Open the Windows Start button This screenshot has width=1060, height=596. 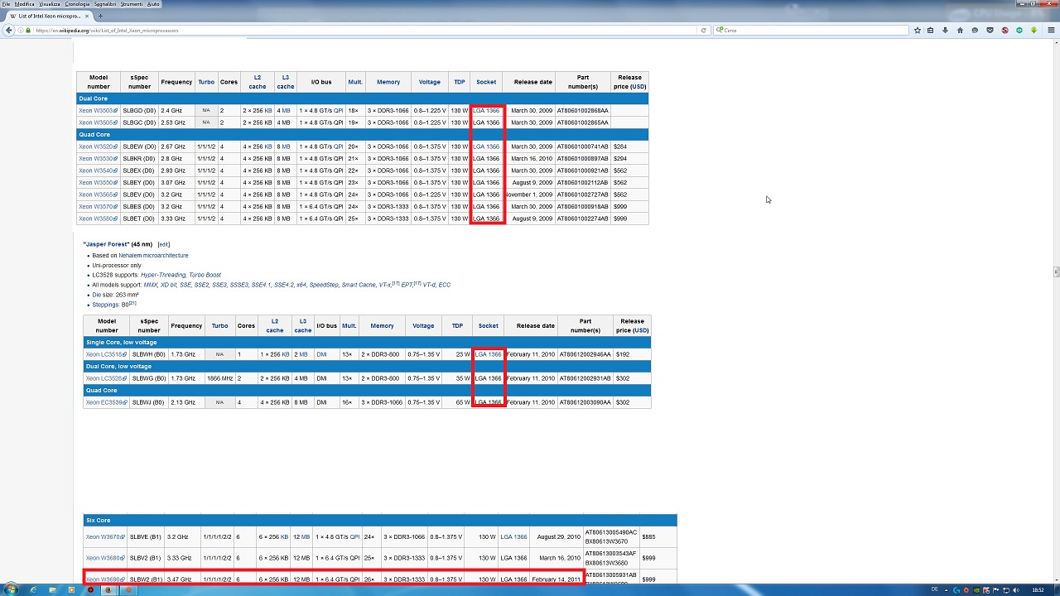[x=11, y=589]
